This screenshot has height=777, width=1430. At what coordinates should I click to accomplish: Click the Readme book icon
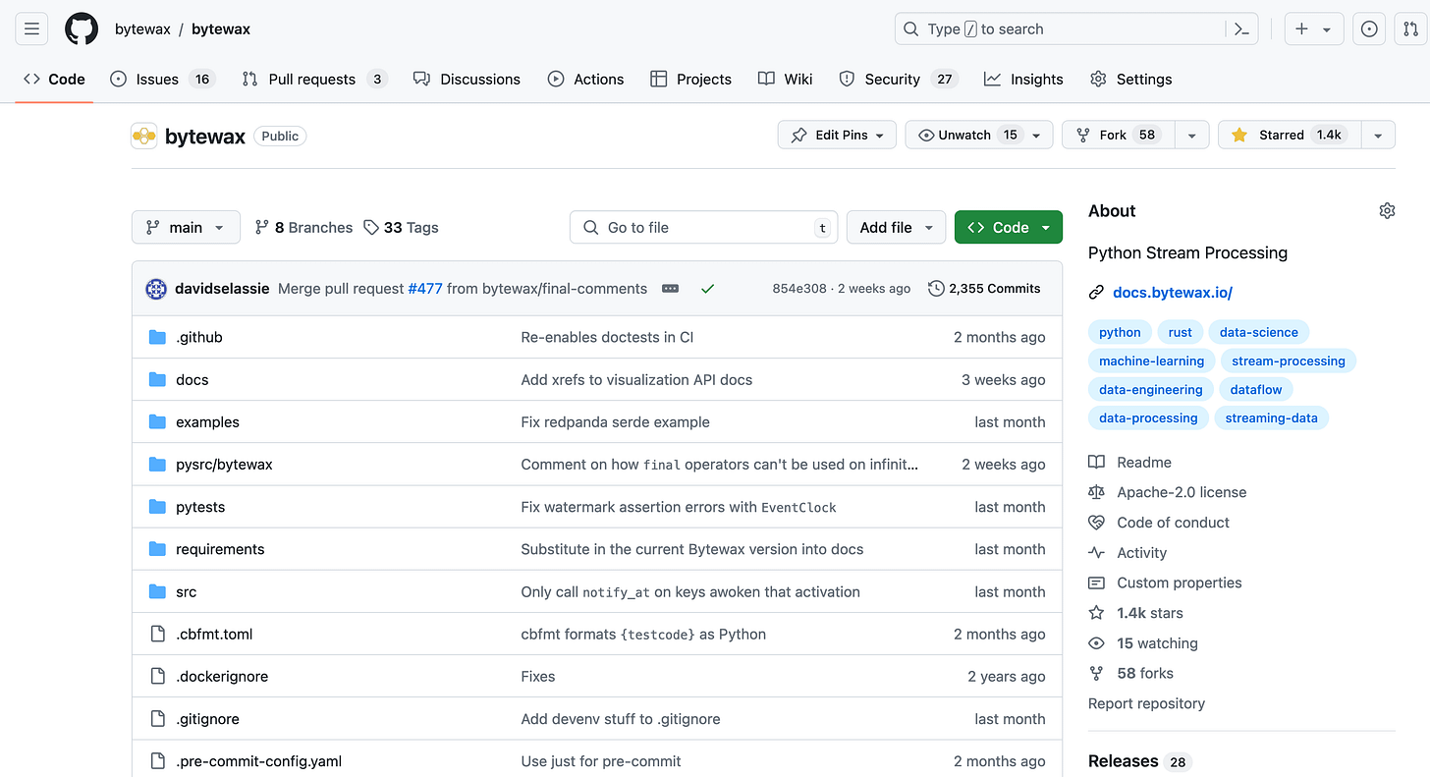pos(1096,462)
